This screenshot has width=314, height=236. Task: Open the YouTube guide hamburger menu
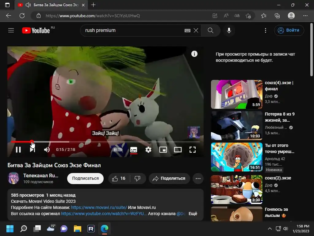click(x=11, y=30)
